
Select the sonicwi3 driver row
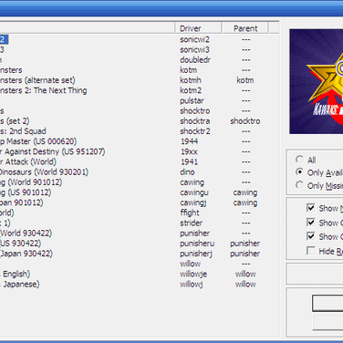194,50
